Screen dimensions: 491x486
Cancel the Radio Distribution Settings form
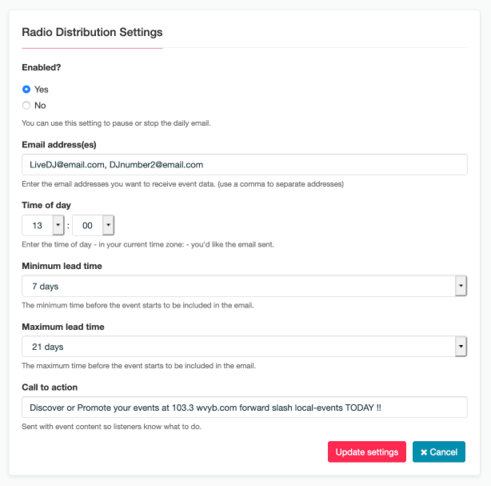point(439,452)
